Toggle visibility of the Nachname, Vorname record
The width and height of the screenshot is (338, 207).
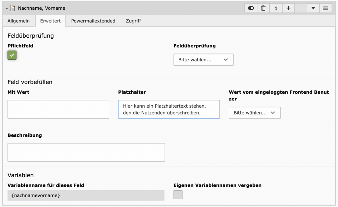pyautogui.click(x=251, y=9)
